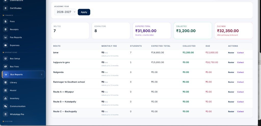Click the DUE column header
The height and width of the screenshot is (126, 261).
[208, 46]
